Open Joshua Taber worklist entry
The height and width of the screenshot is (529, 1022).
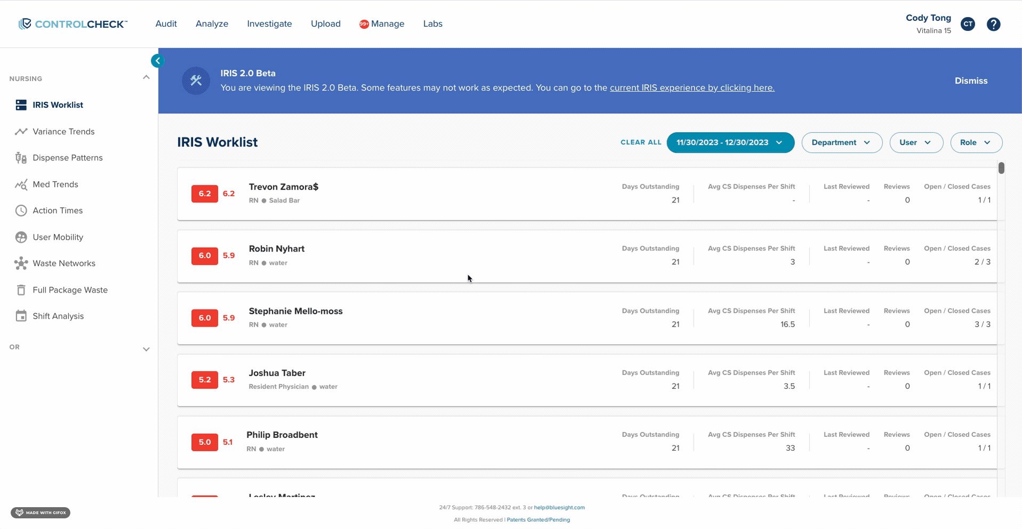click(587, 380)
